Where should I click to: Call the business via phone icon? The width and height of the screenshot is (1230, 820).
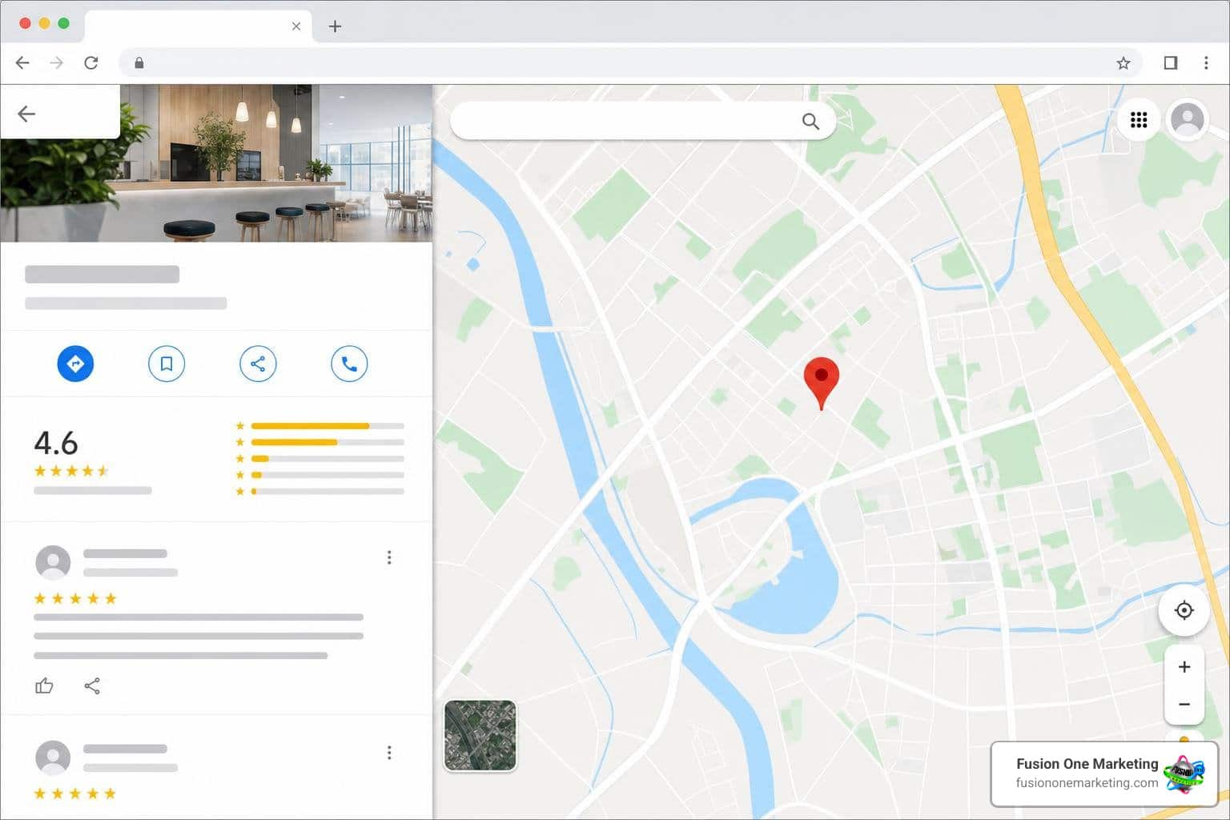(349, 364)
